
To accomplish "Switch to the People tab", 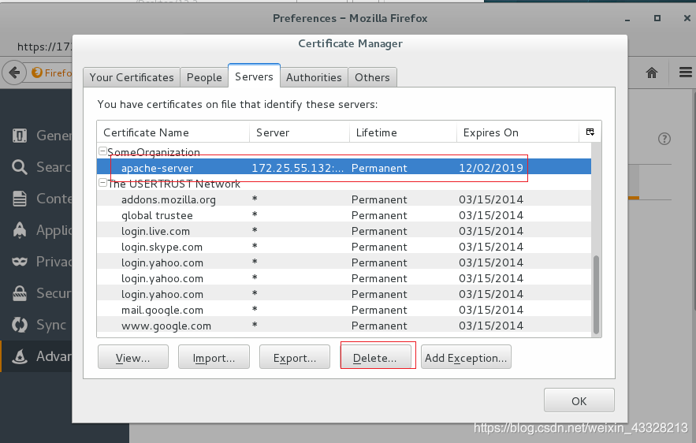I will pyautogui.click(x=204, y=77).
